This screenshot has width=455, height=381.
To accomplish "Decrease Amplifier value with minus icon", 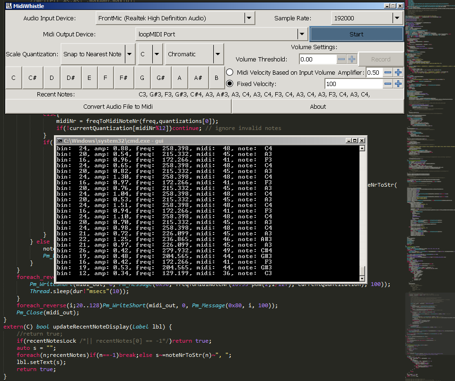I will pyautogui.click(x=388, y=72).
